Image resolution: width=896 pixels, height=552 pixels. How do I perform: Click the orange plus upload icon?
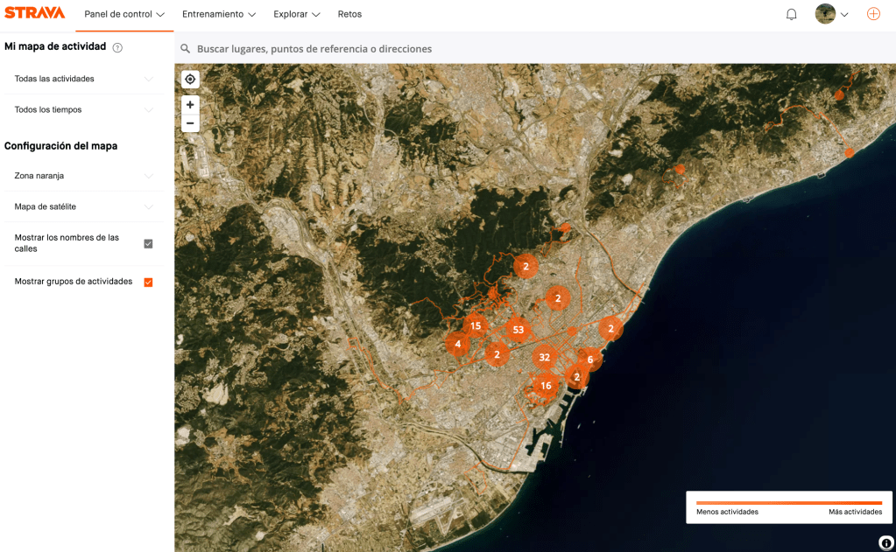[x=872, y=14]
